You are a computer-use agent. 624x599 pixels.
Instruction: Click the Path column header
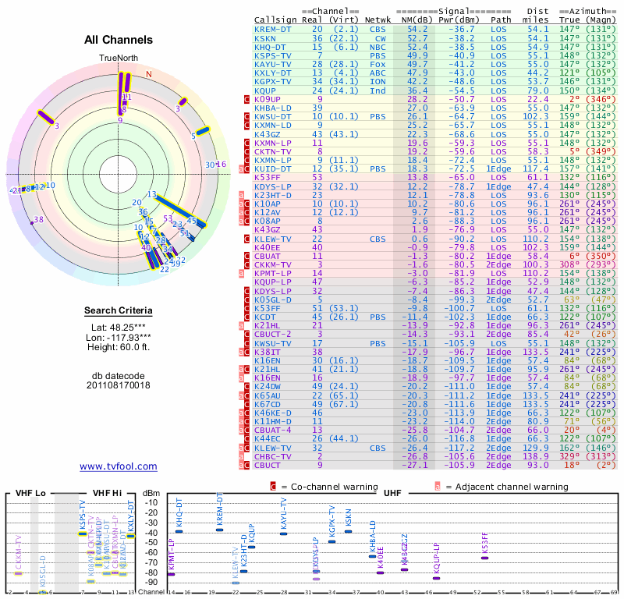[x=501, y=20]
